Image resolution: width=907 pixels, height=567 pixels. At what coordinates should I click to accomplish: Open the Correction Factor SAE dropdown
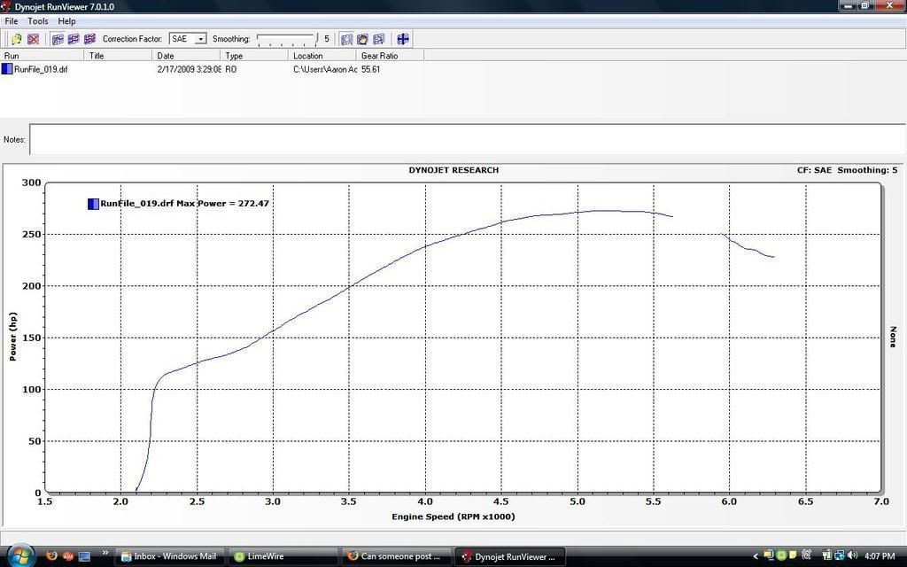pyautogui.click(x=200, y=38)
